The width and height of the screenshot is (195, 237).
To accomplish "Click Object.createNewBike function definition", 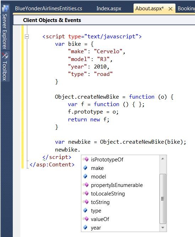I will pos(114,97).
